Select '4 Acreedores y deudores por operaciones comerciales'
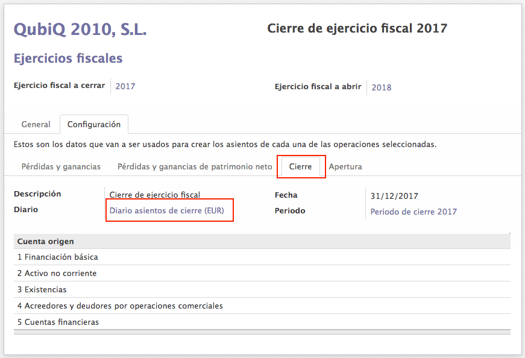The image size is (525, 358). tap(120, 306)
